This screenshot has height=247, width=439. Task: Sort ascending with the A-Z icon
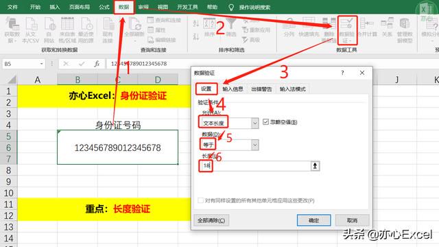coord(196,23)
